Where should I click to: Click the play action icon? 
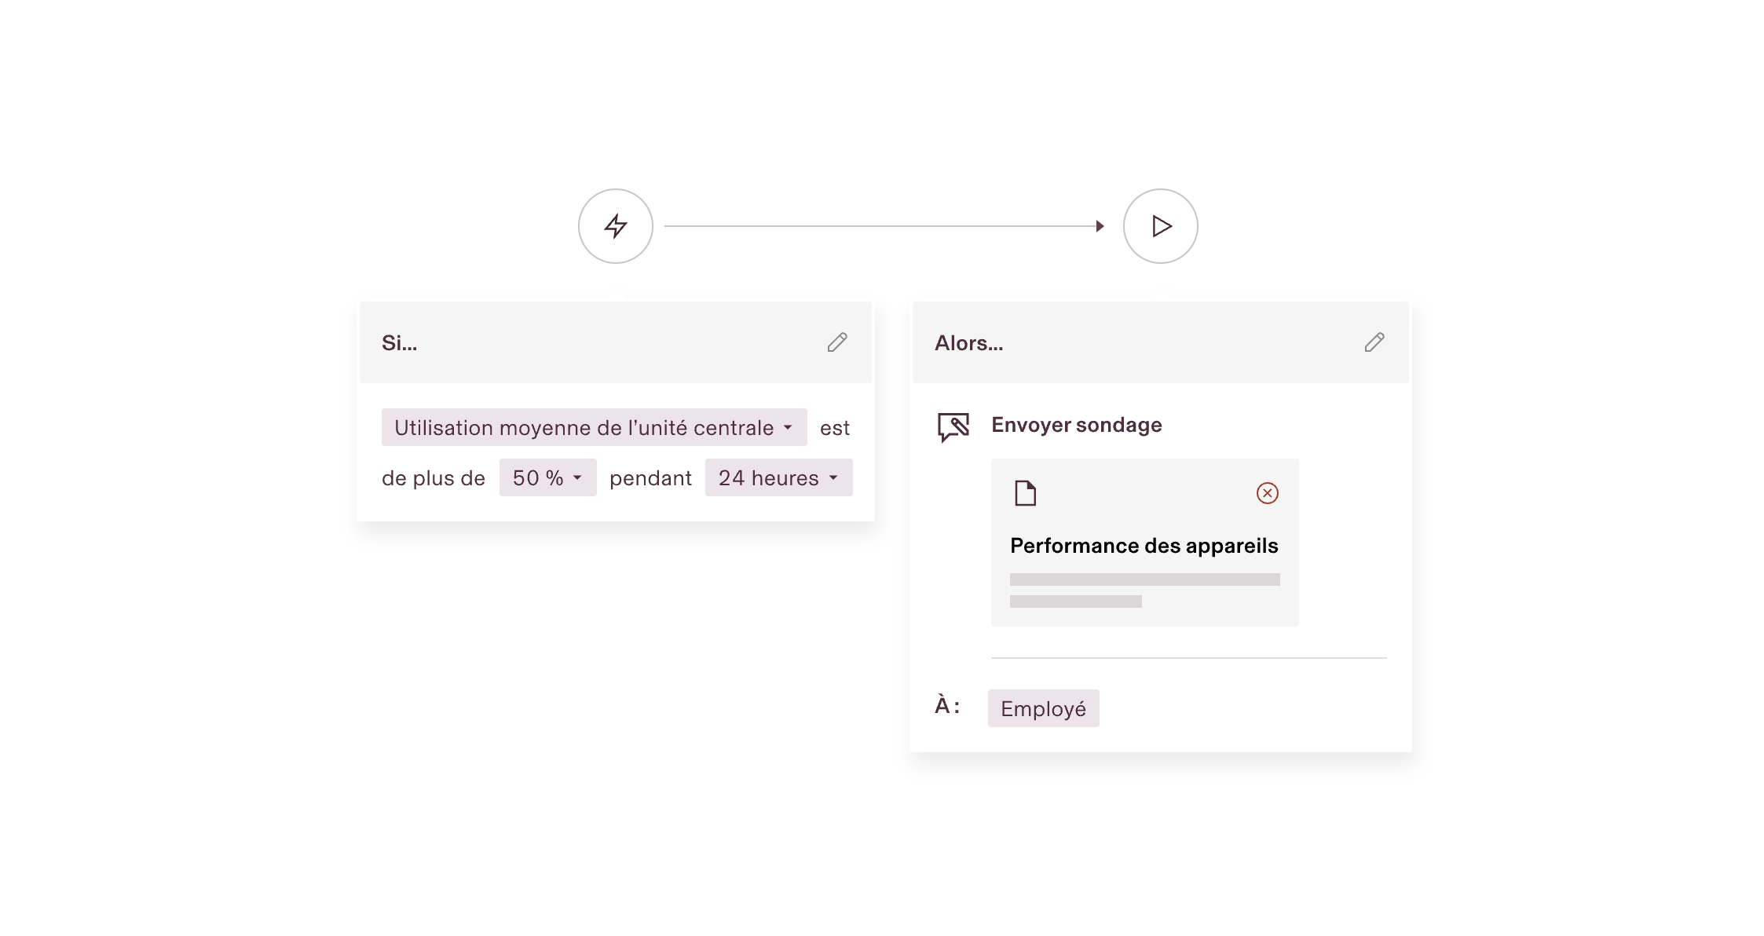(x=1160, y=226)
